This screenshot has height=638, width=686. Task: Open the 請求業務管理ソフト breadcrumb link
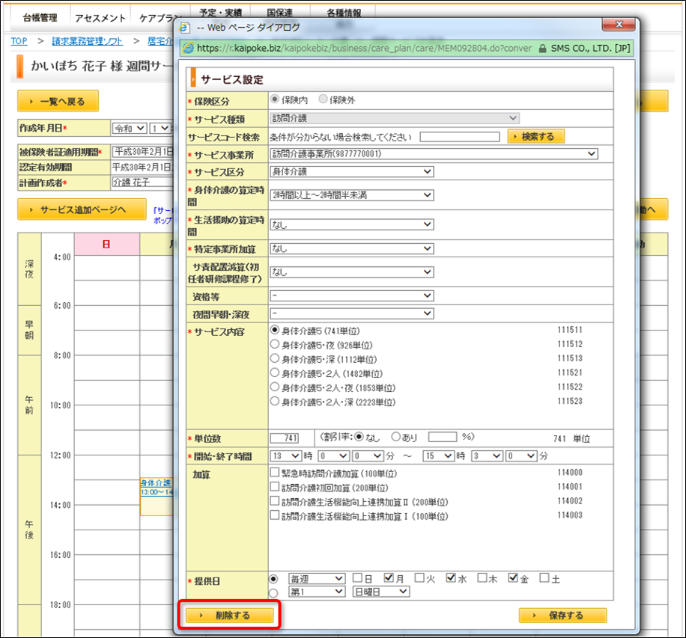click(87, 41)
